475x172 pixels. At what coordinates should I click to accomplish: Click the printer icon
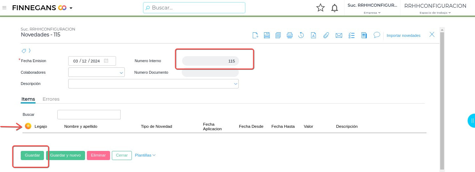pyautogui.click(x=290, y=35)
